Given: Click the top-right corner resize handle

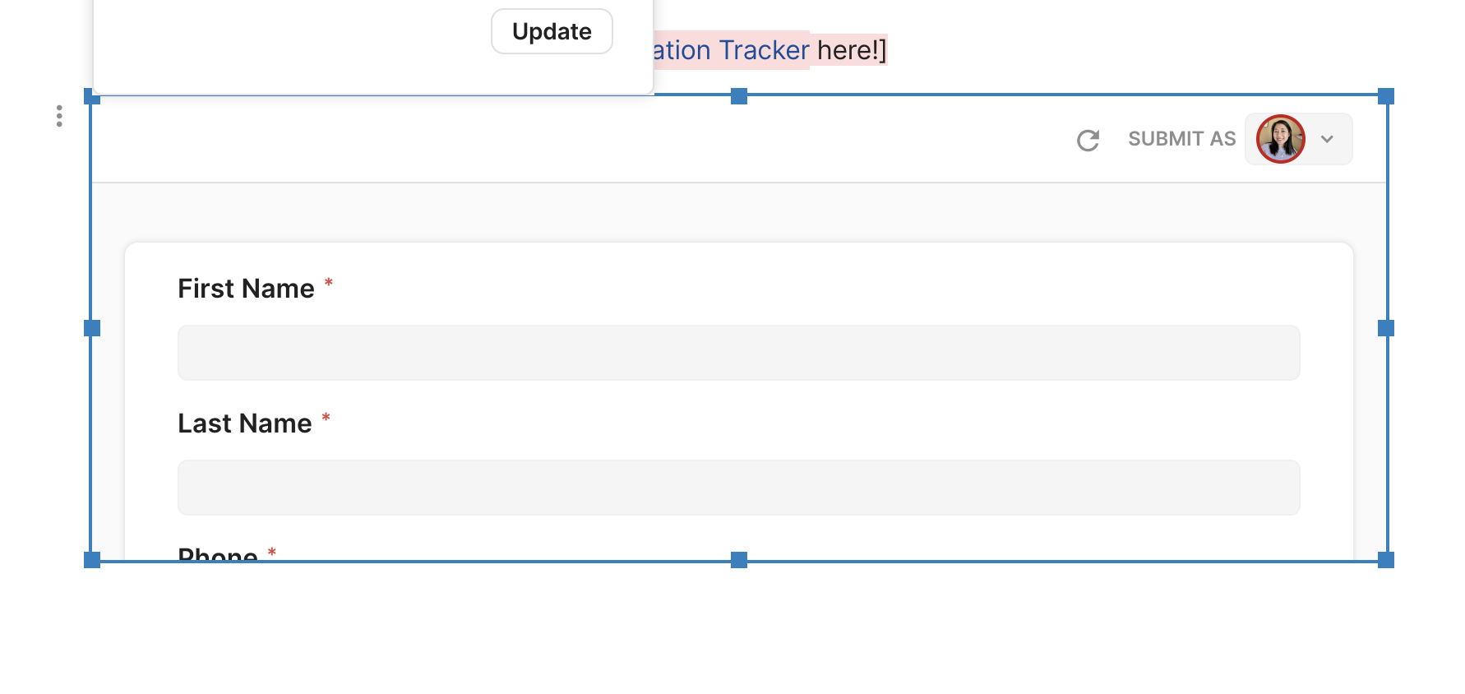Looking at the screenshot, I should pos(1386,96).
